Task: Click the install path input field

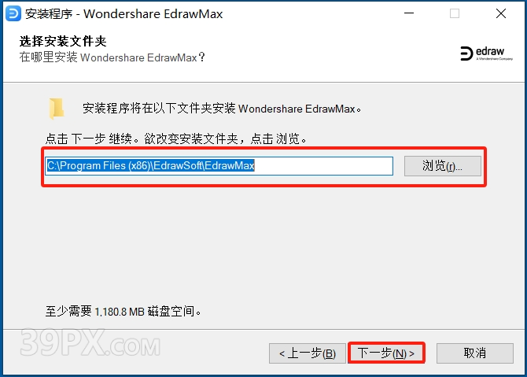Action: point(219,166)
